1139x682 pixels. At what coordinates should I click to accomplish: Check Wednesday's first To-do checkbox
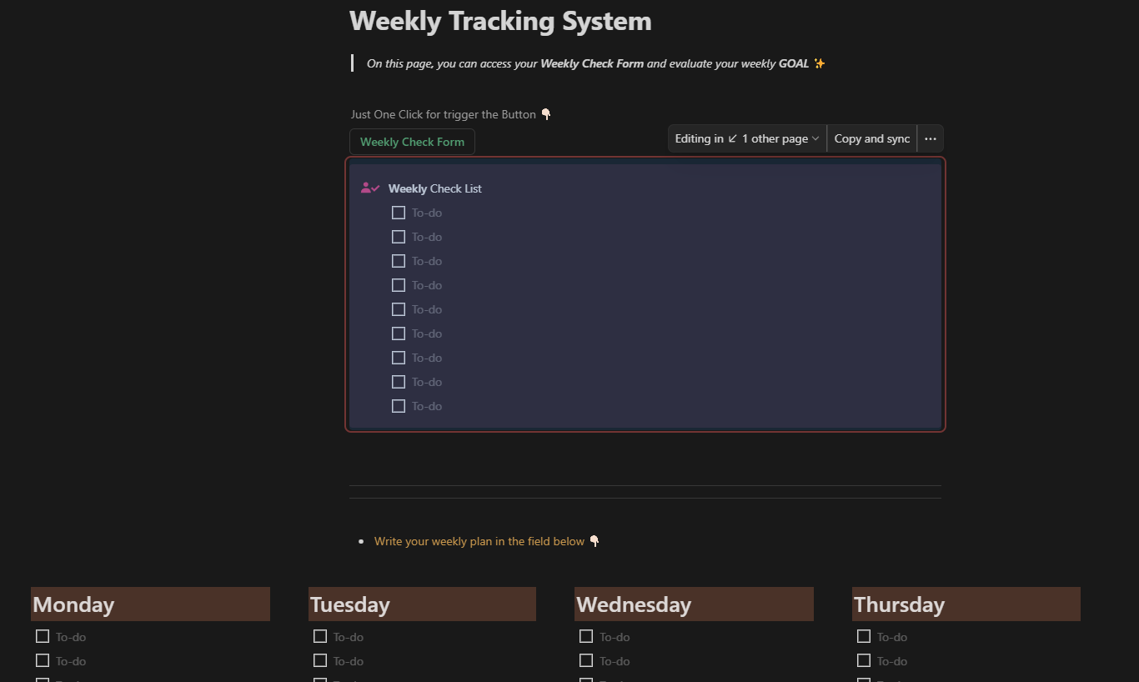586,636
